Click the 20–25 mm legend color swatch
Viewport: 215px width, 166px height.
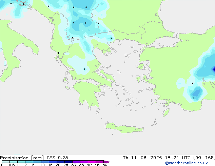(x=61, y=162)
